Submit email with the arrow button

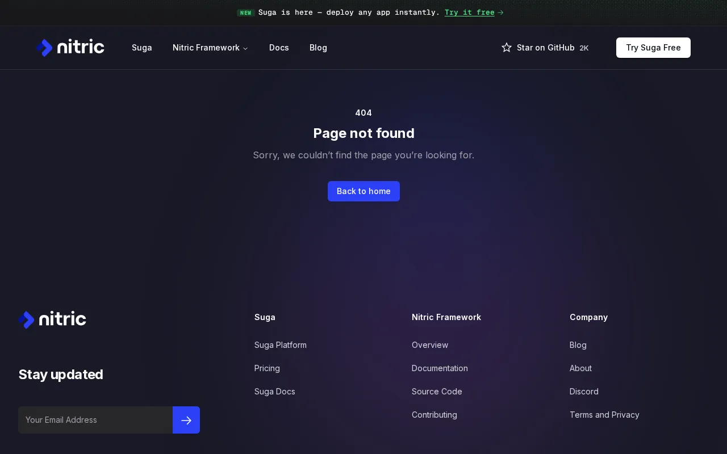[186, 420]
